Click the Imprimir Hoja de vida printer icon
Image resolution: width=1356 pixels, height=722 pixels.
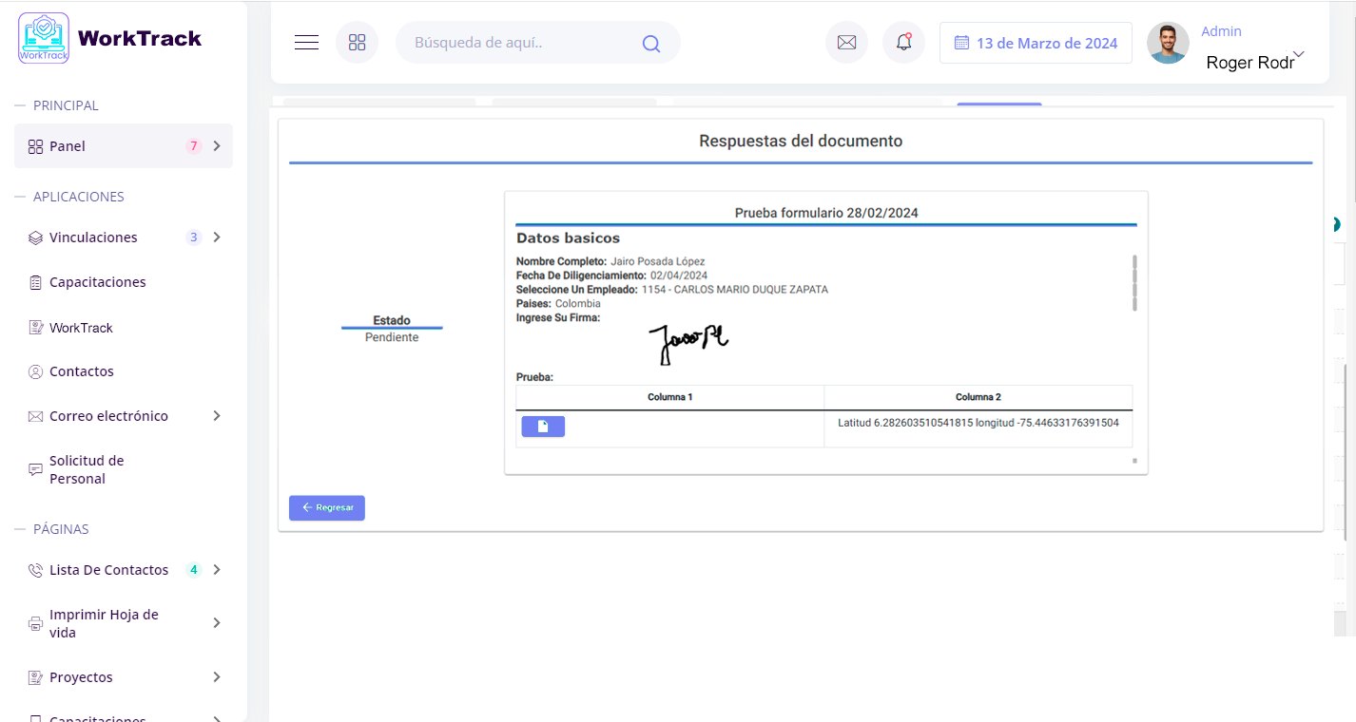coord(35,623)
